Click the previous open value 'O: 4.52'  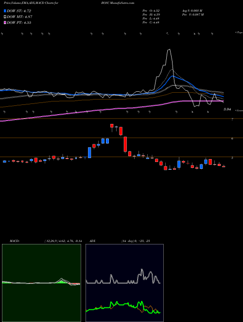155,11
